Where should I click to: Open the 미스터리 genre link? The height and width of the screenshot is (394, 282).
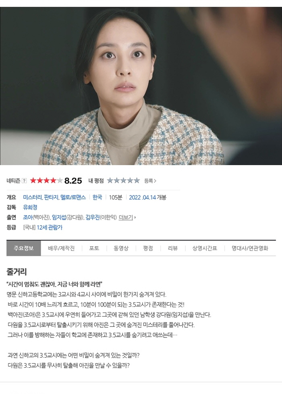click(x=32, y=197)
